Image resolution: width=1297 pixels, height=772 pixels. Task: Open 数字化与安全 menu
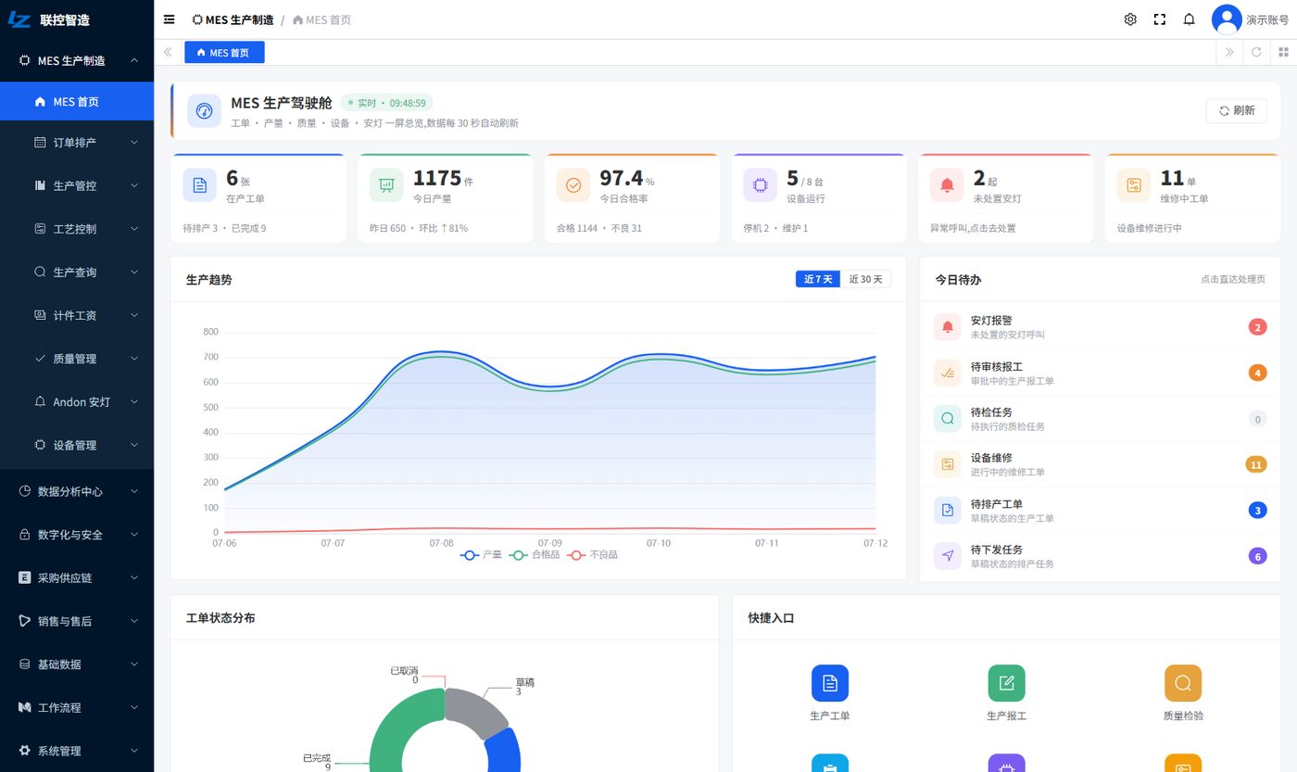(77, 535)
